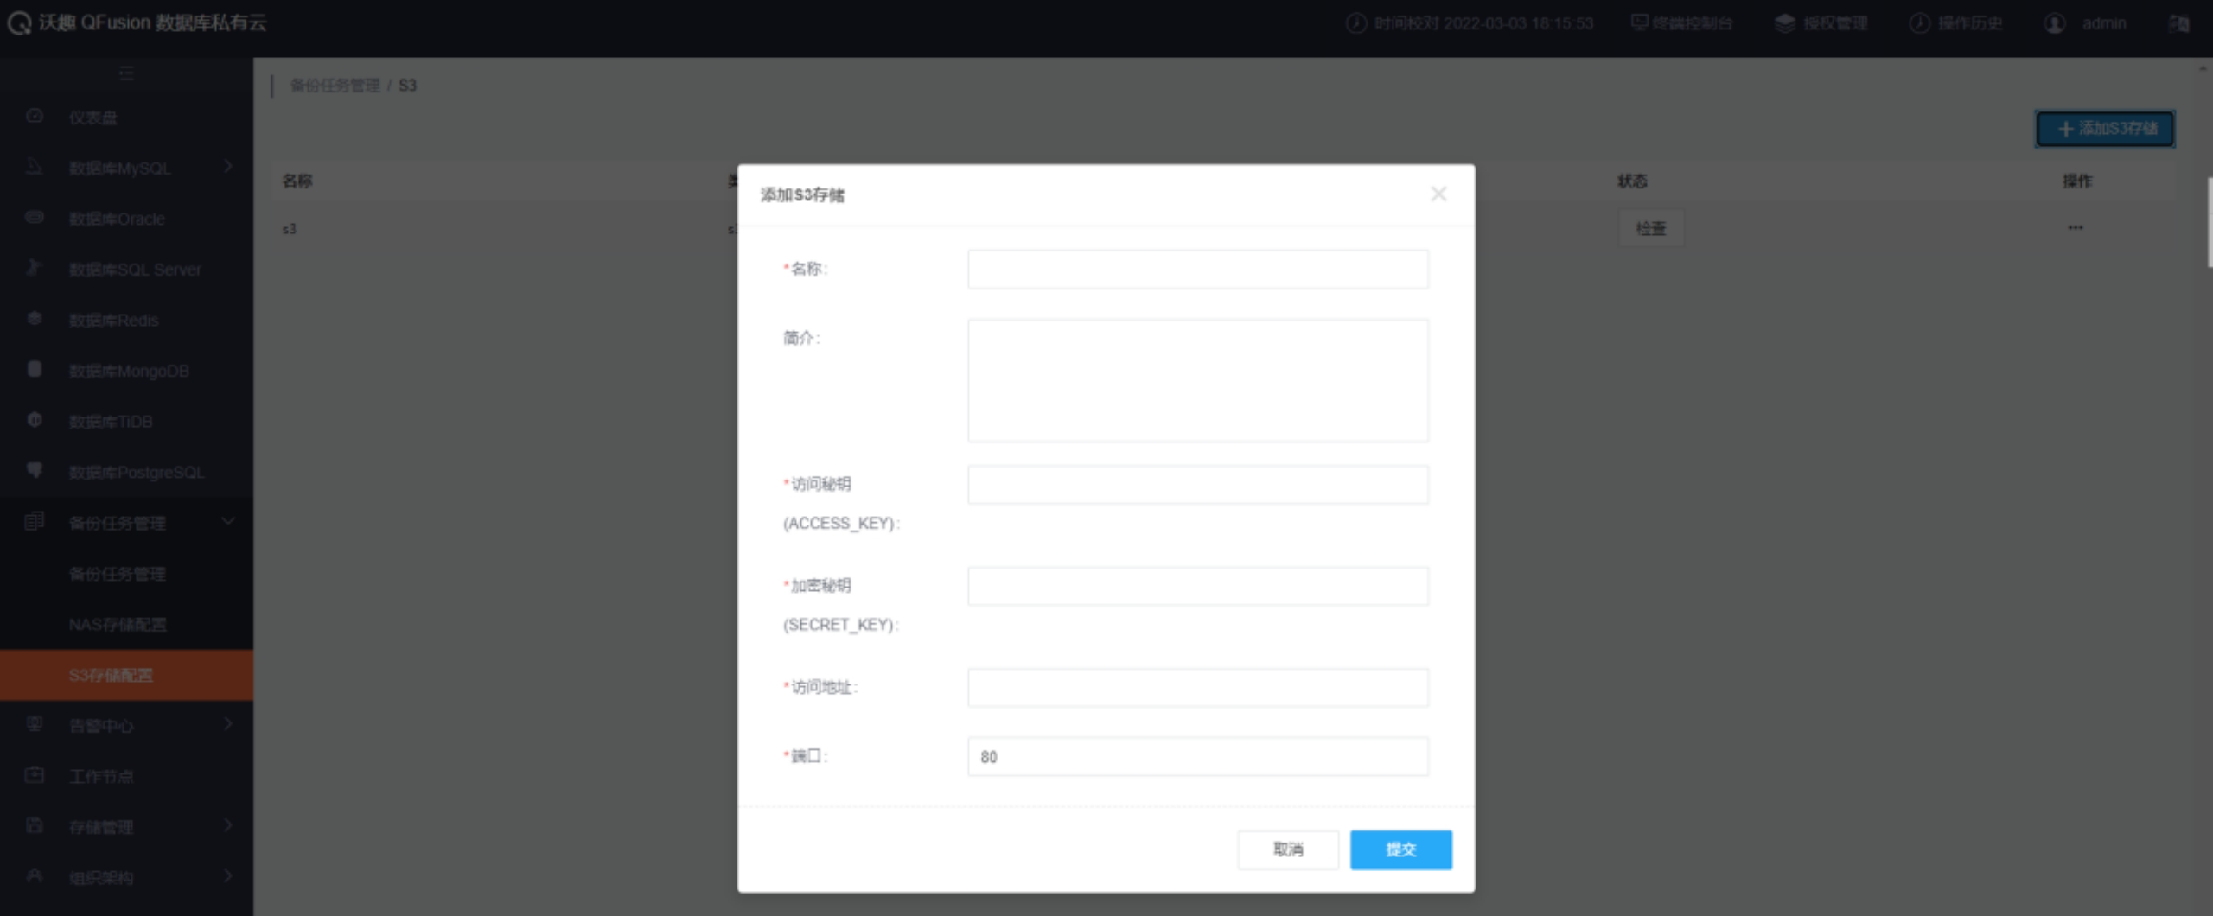
Task: Focus the 名称 input field
Action: (x=1198, y=269)
